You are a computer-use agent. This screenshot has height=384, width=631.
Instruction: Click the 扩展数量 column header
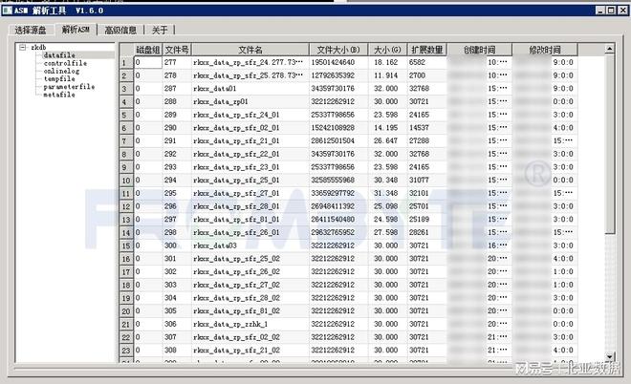click(x=426, y=50)
